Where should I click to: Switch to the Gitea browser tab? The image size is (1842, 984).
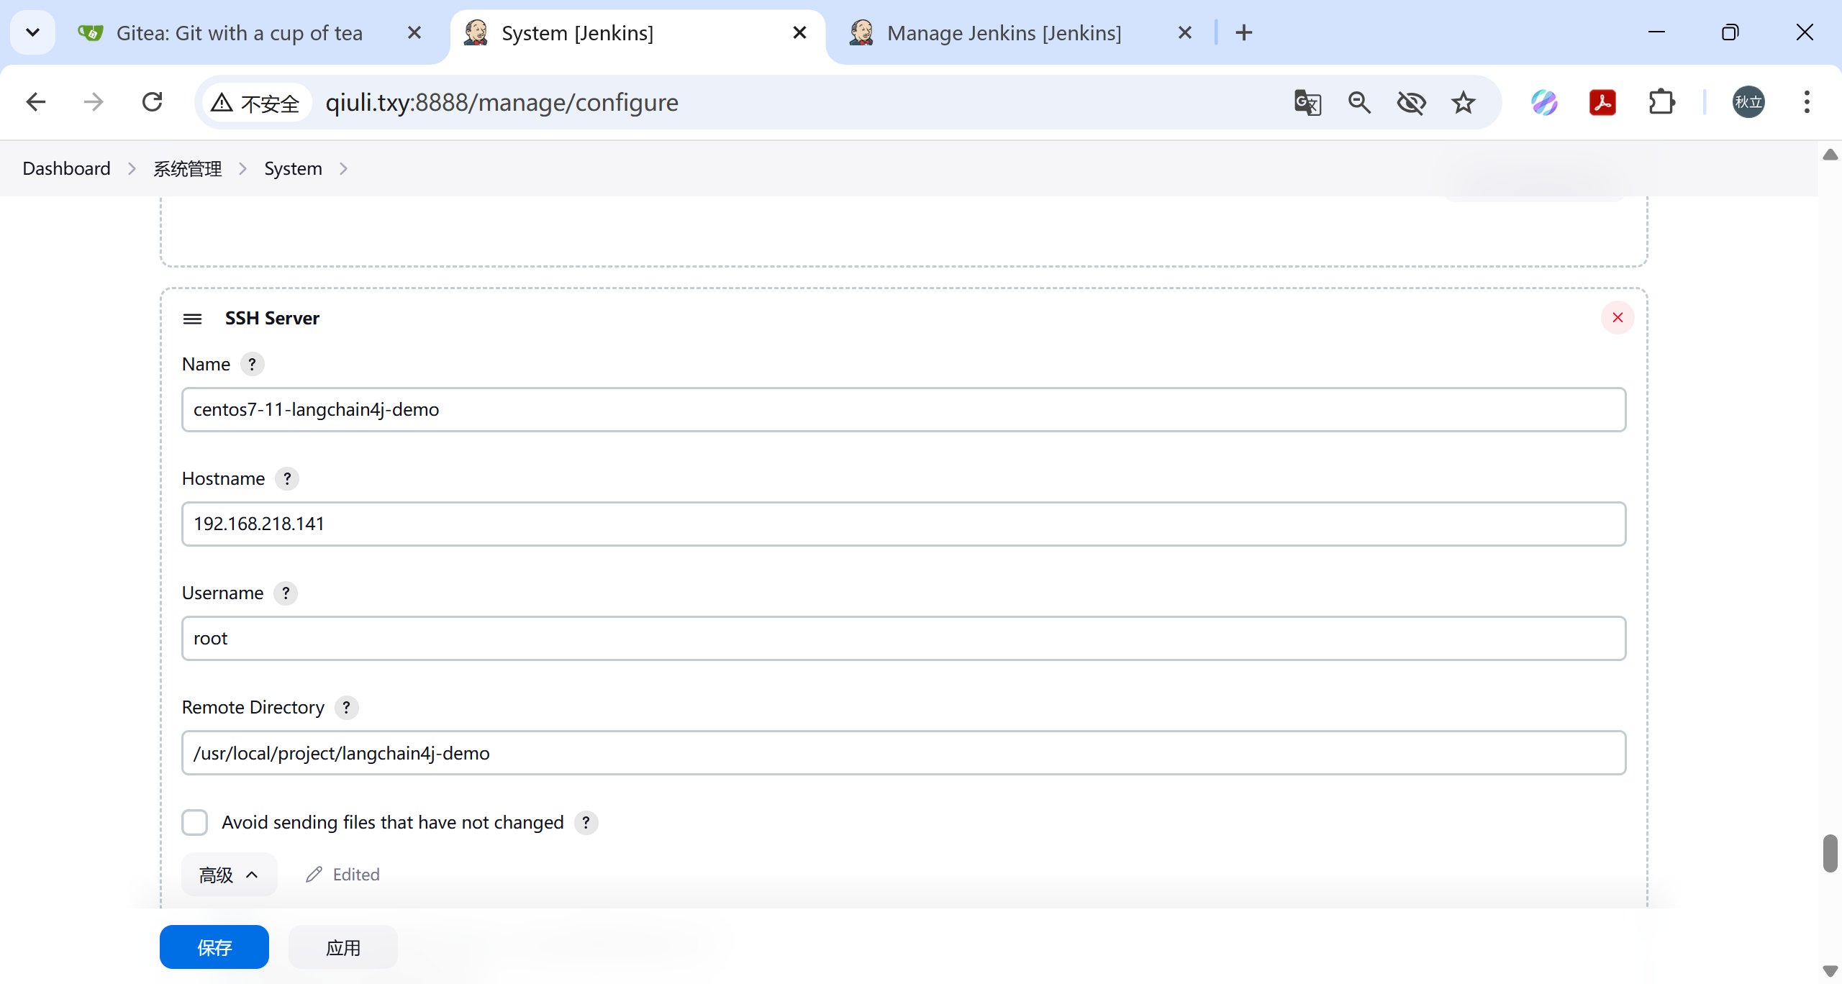click(239, 33)
